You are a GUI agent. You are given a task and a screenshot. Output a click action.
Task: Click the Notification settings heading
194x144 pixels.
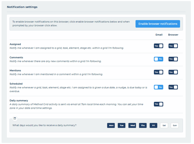pyautogui.click(x=22, y=7)
